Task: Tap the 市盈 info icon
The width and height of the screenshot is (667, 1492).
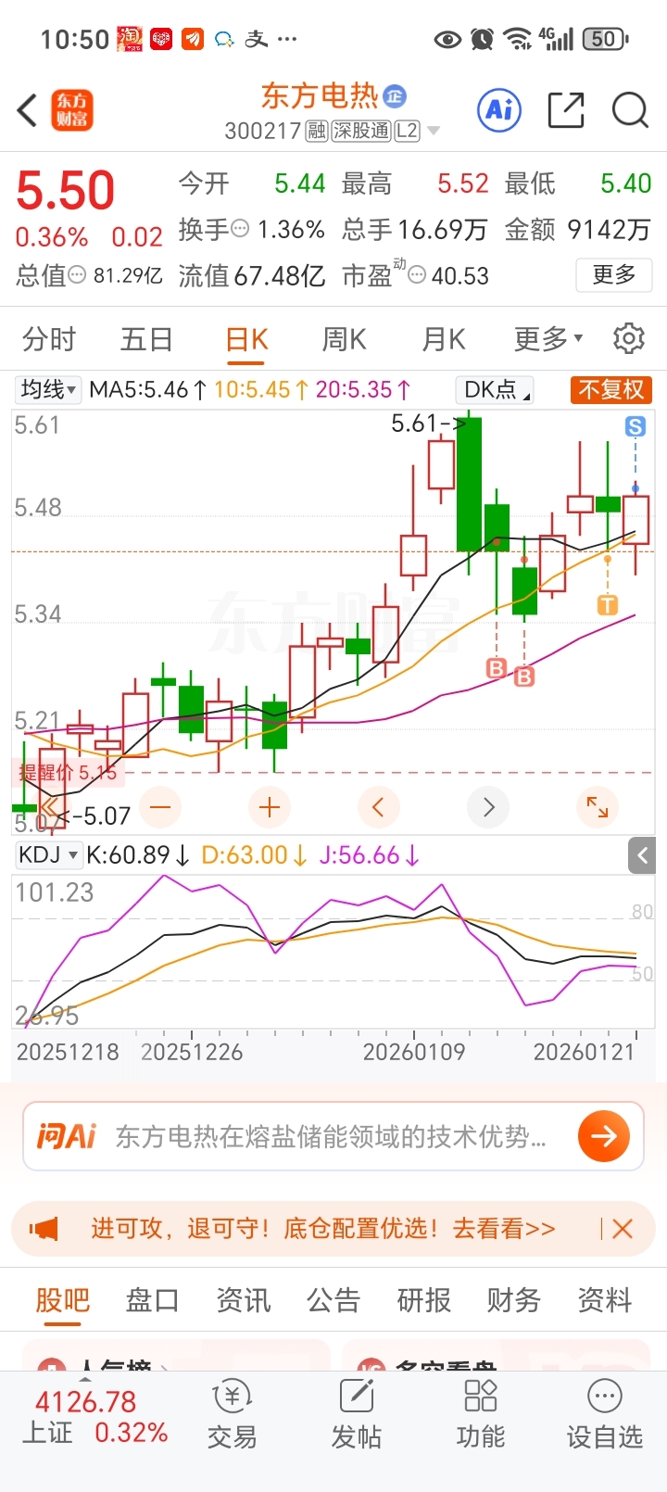Action: click(418, 275)
